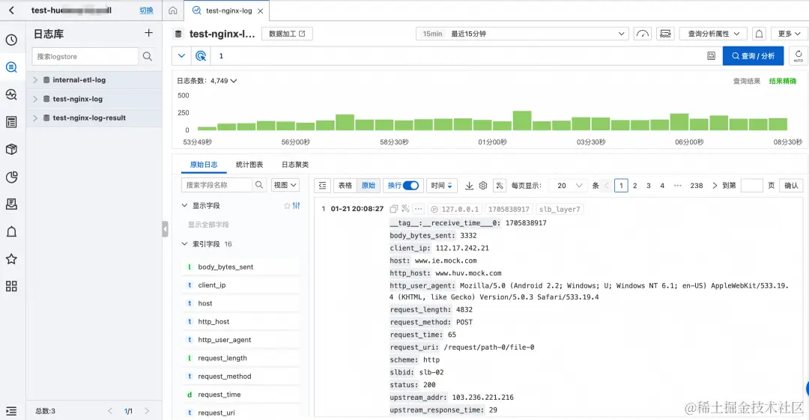Go to last results page 238

tap(697, 185)
